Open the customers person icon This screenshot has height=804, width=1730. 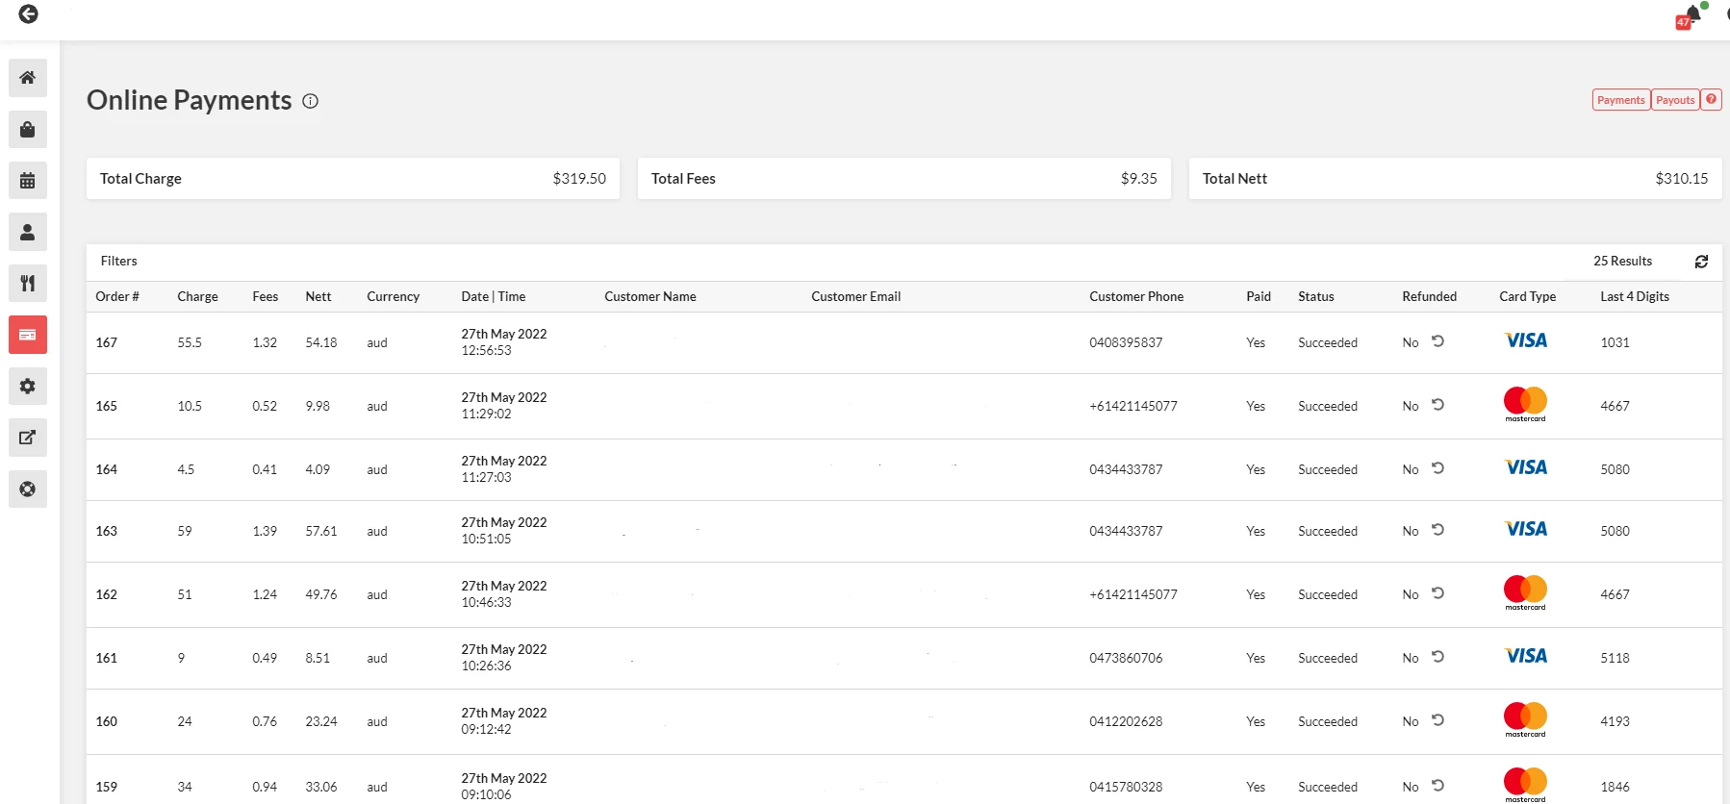point(28,232)
